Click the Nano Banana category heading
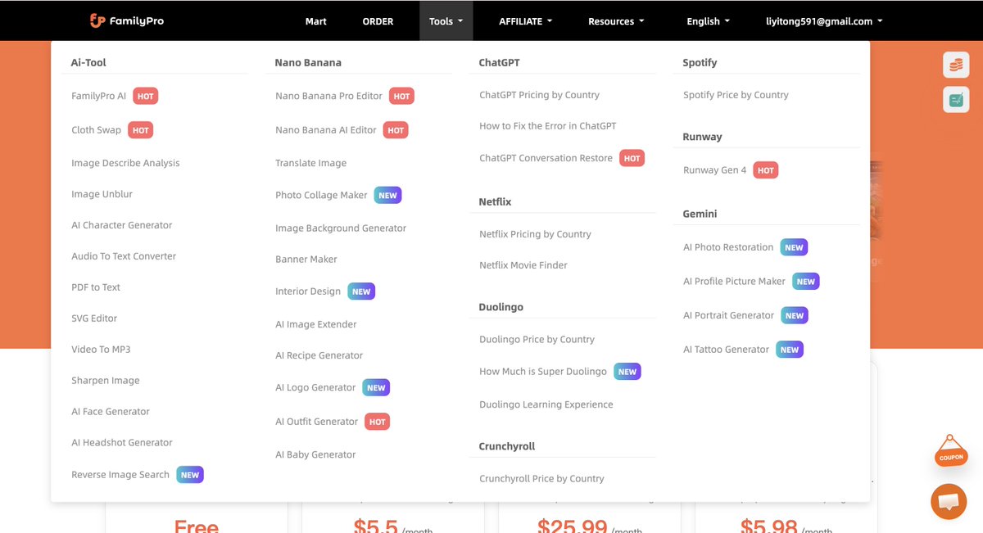 308,62
